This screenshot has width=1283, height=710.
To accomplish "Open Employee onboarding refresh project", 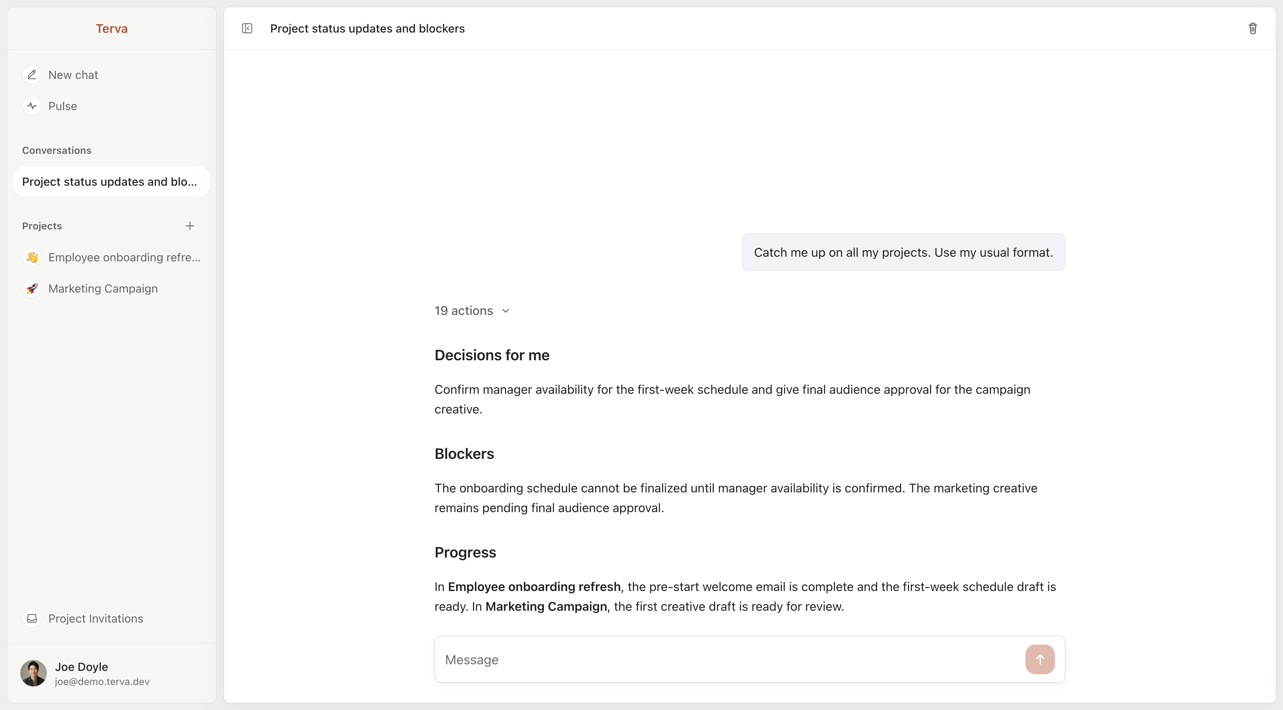I will (111, 257).
